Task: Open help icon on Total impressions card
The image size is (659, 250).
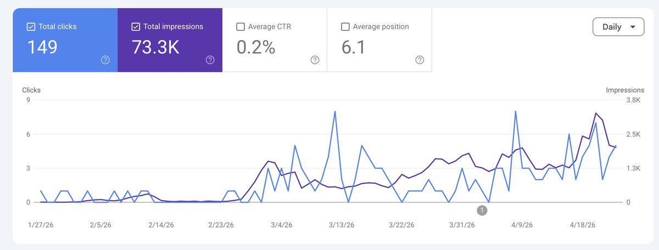Action: [x=210, y=60]
